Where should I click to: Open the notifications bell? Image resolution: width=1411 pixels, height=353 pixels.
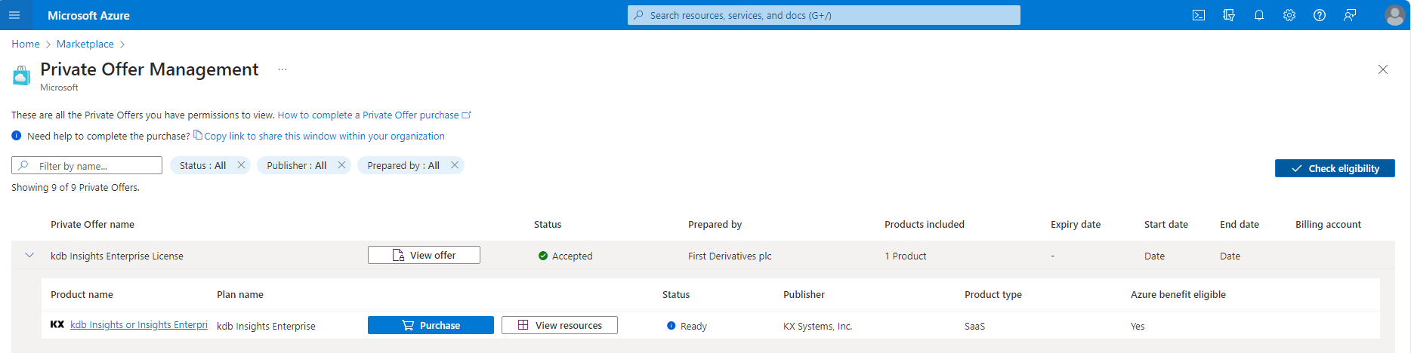[x=1259, y=15]
